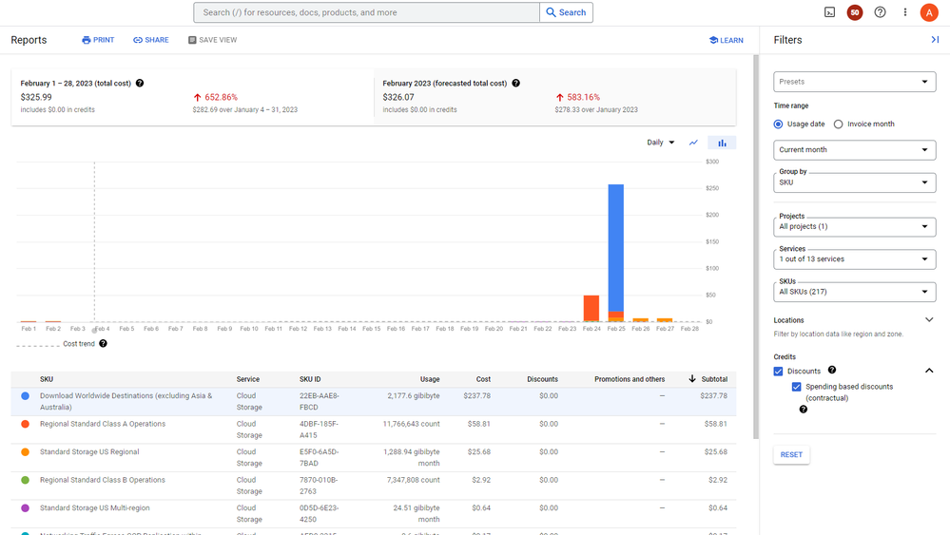Select Standard Storage US Regional row text
Viewport: 950px width, 535px height.
click(x=89, y=451)
